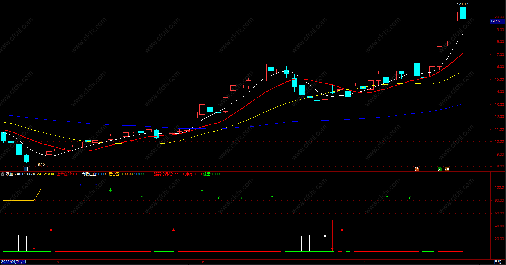Click the orange 预 marker icon
506x265 pixels.
(x=417, y=169)
